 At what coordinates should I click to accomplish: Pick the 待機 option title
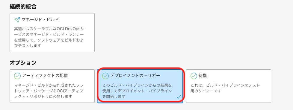203,76
